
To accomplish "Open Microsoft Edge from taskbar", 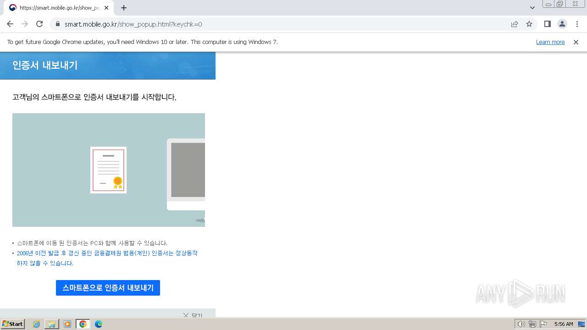I will click(99, 324).
